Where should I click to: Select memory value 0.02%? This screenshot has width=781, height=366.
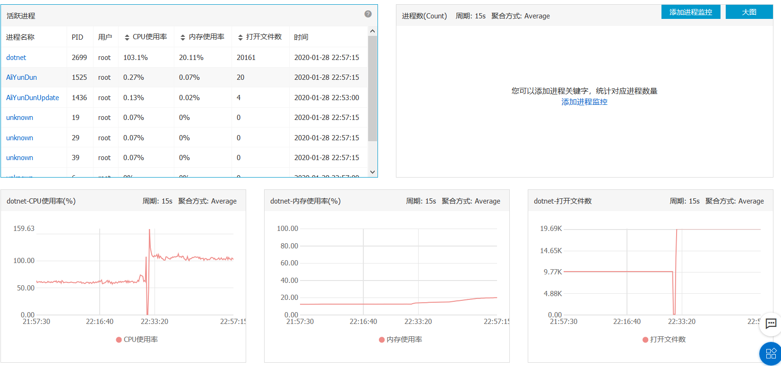click(189, 98)
